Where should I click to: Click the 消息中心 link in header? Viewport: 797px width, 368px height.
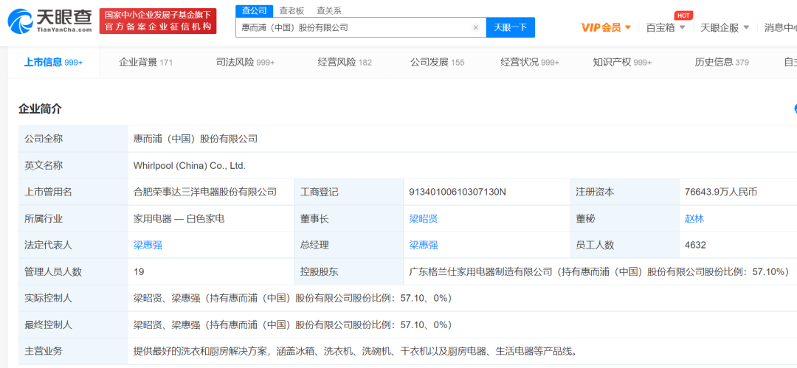780,27
